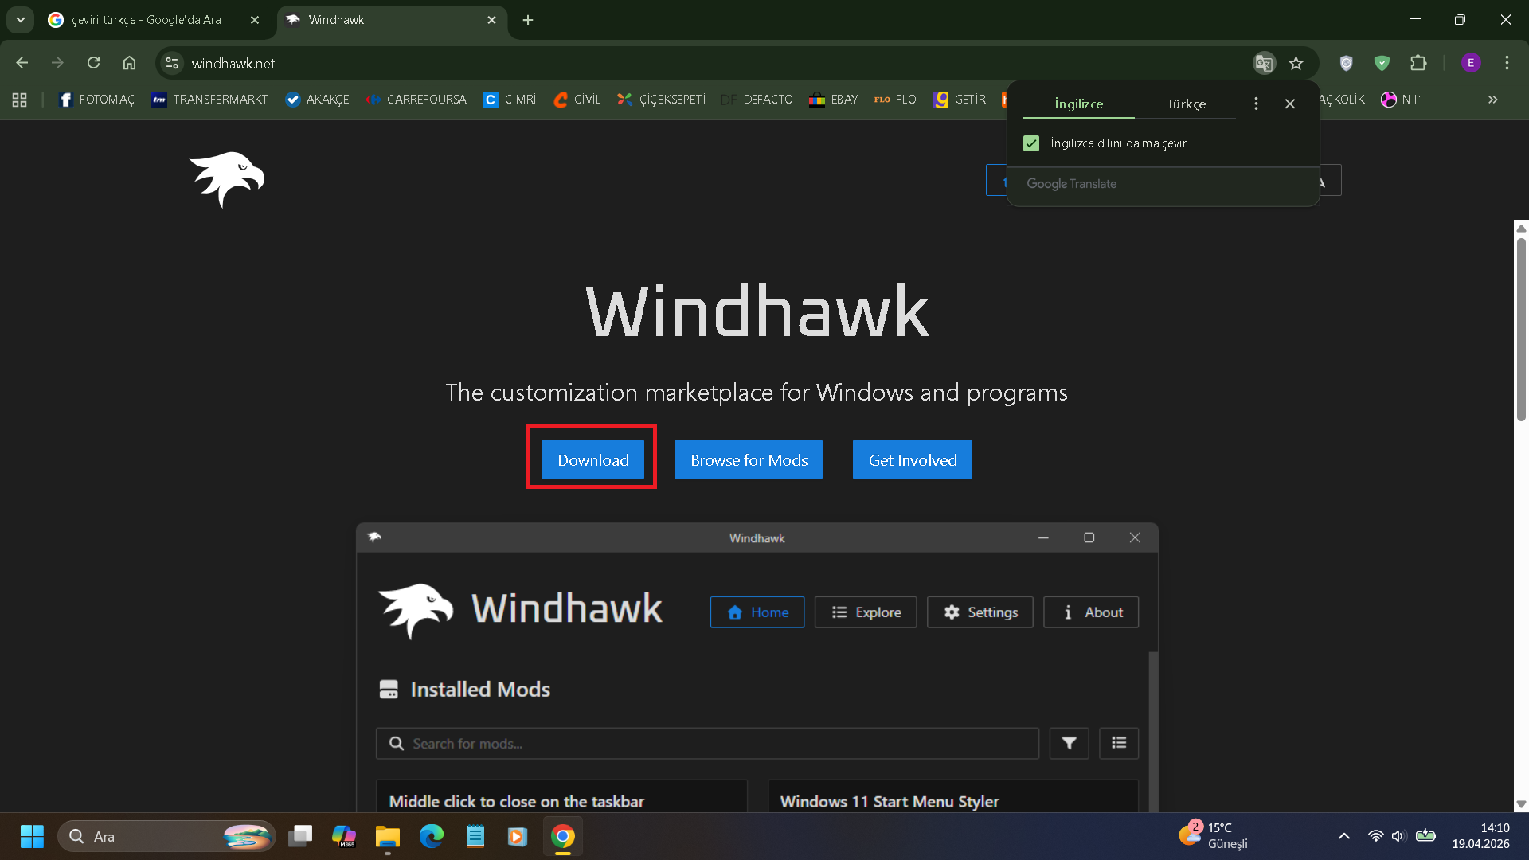Toggle the 'İngilizce dilini daima çevir' checkbox

point(1031,143)
